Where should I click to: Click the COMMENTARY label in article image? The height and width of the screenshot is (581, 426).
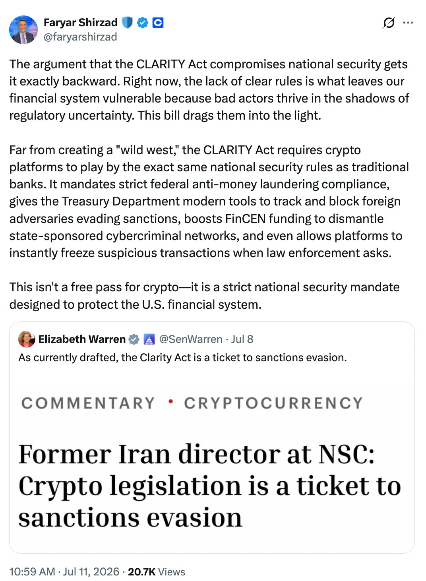pyautogui.click(x=88, y=403)
